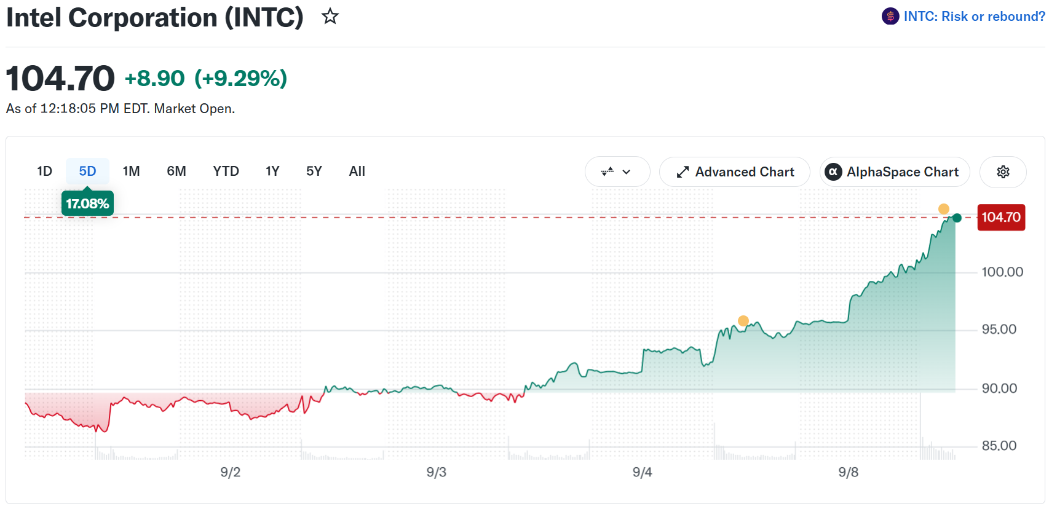Click the 9/3 date axis label
Viewport: 1049px width, 509px height.
(437, 472)
